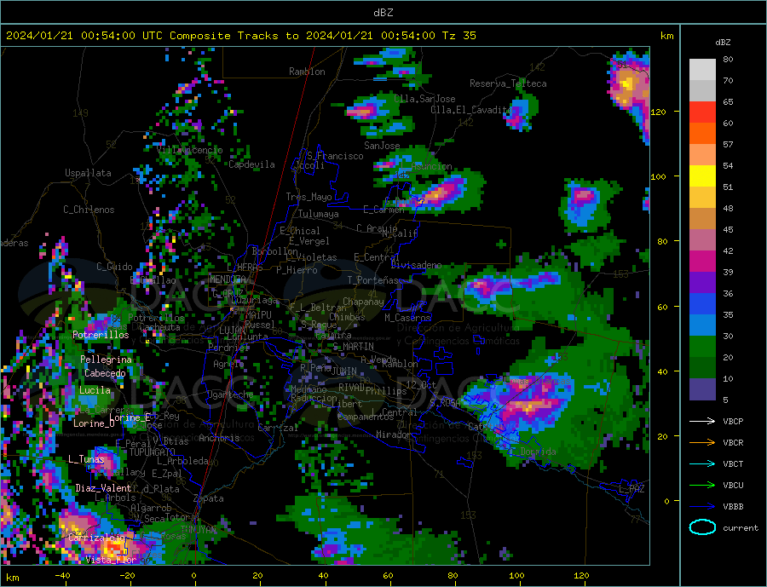
Task: Click the 'Phillips' map label
Action: pos(386,391)
